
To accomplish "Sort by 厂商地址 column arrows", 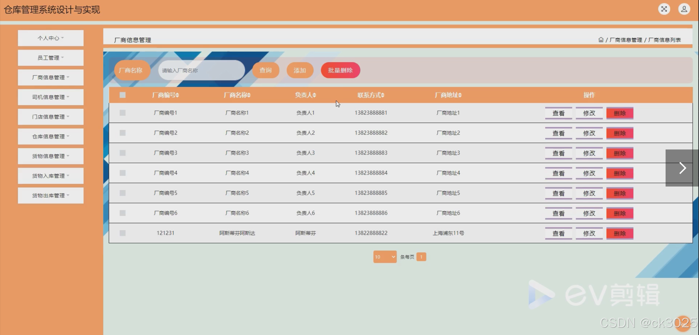I will click(x=460, y=95).
